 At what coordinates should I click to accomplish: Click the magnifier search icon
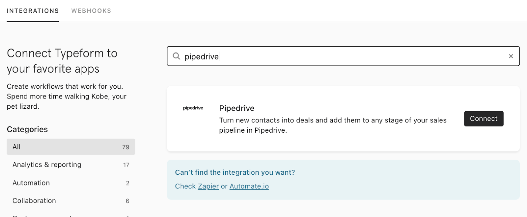click(177, 56)
